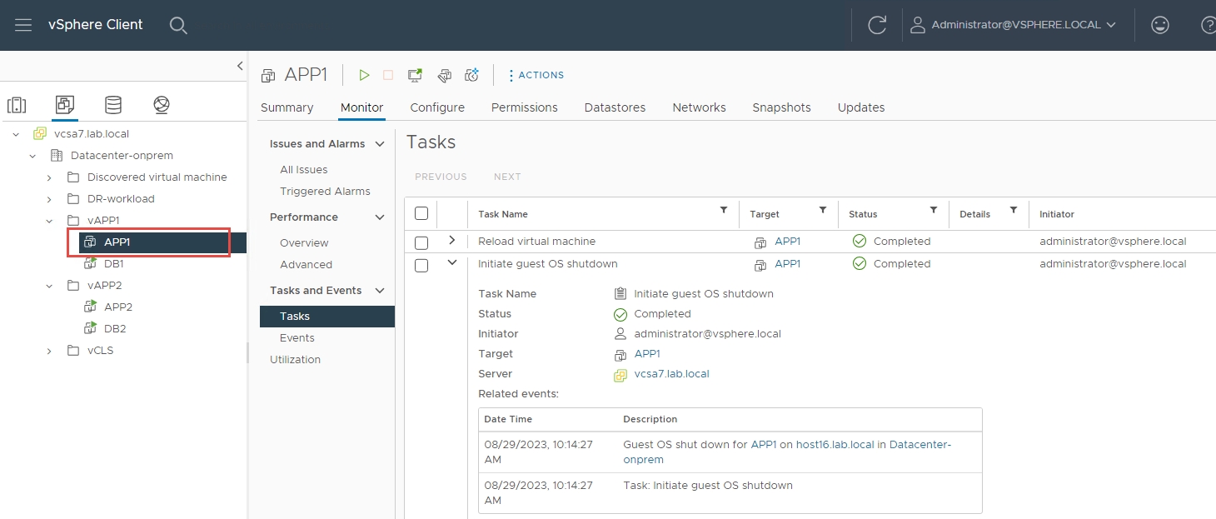Check the Initiate guest OS shutdown checkbox
Screen dimensions: 1216x519
tap(421, 265)
